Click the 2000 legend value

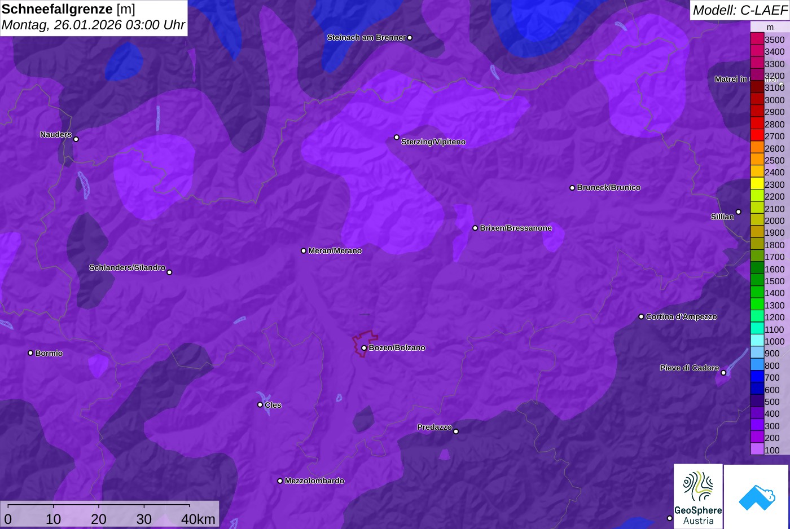(x=775, y=221)
